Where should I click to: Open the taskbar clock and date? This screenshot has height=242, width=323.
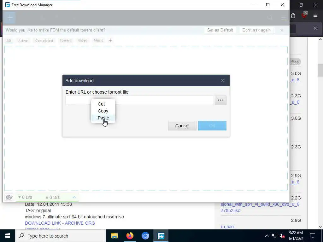pos(296,236)
